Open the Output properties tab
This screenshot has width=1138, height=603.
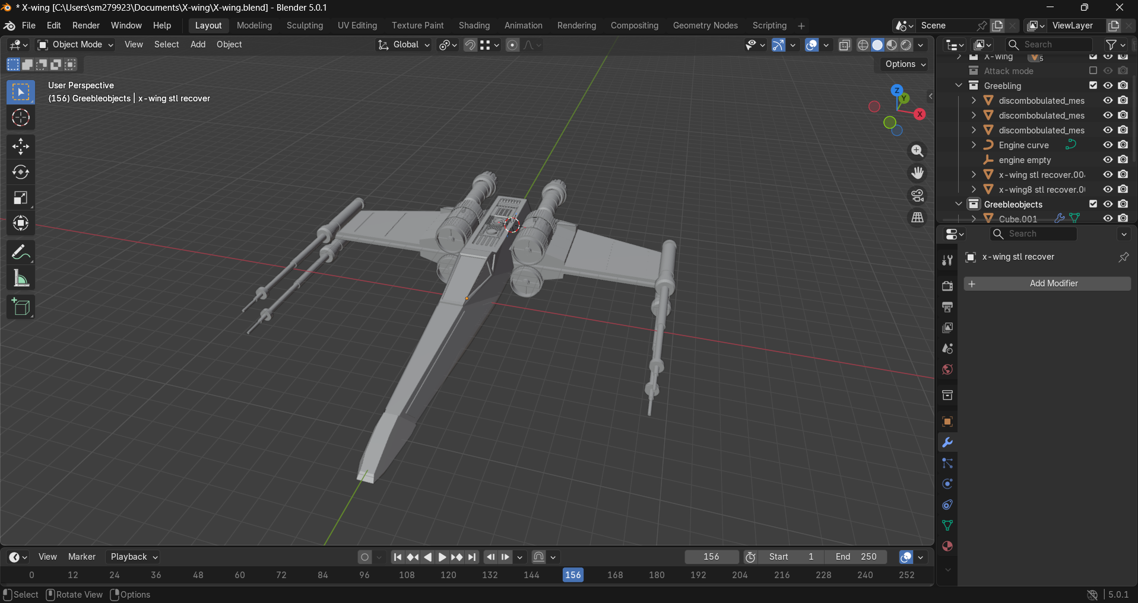click(x=947, y=307)
